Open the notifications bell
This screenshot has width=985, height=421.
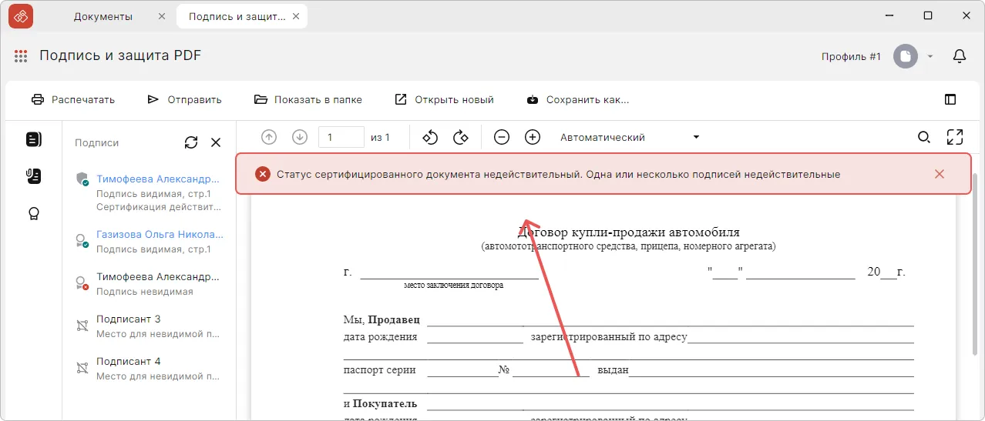coord(960,56)
